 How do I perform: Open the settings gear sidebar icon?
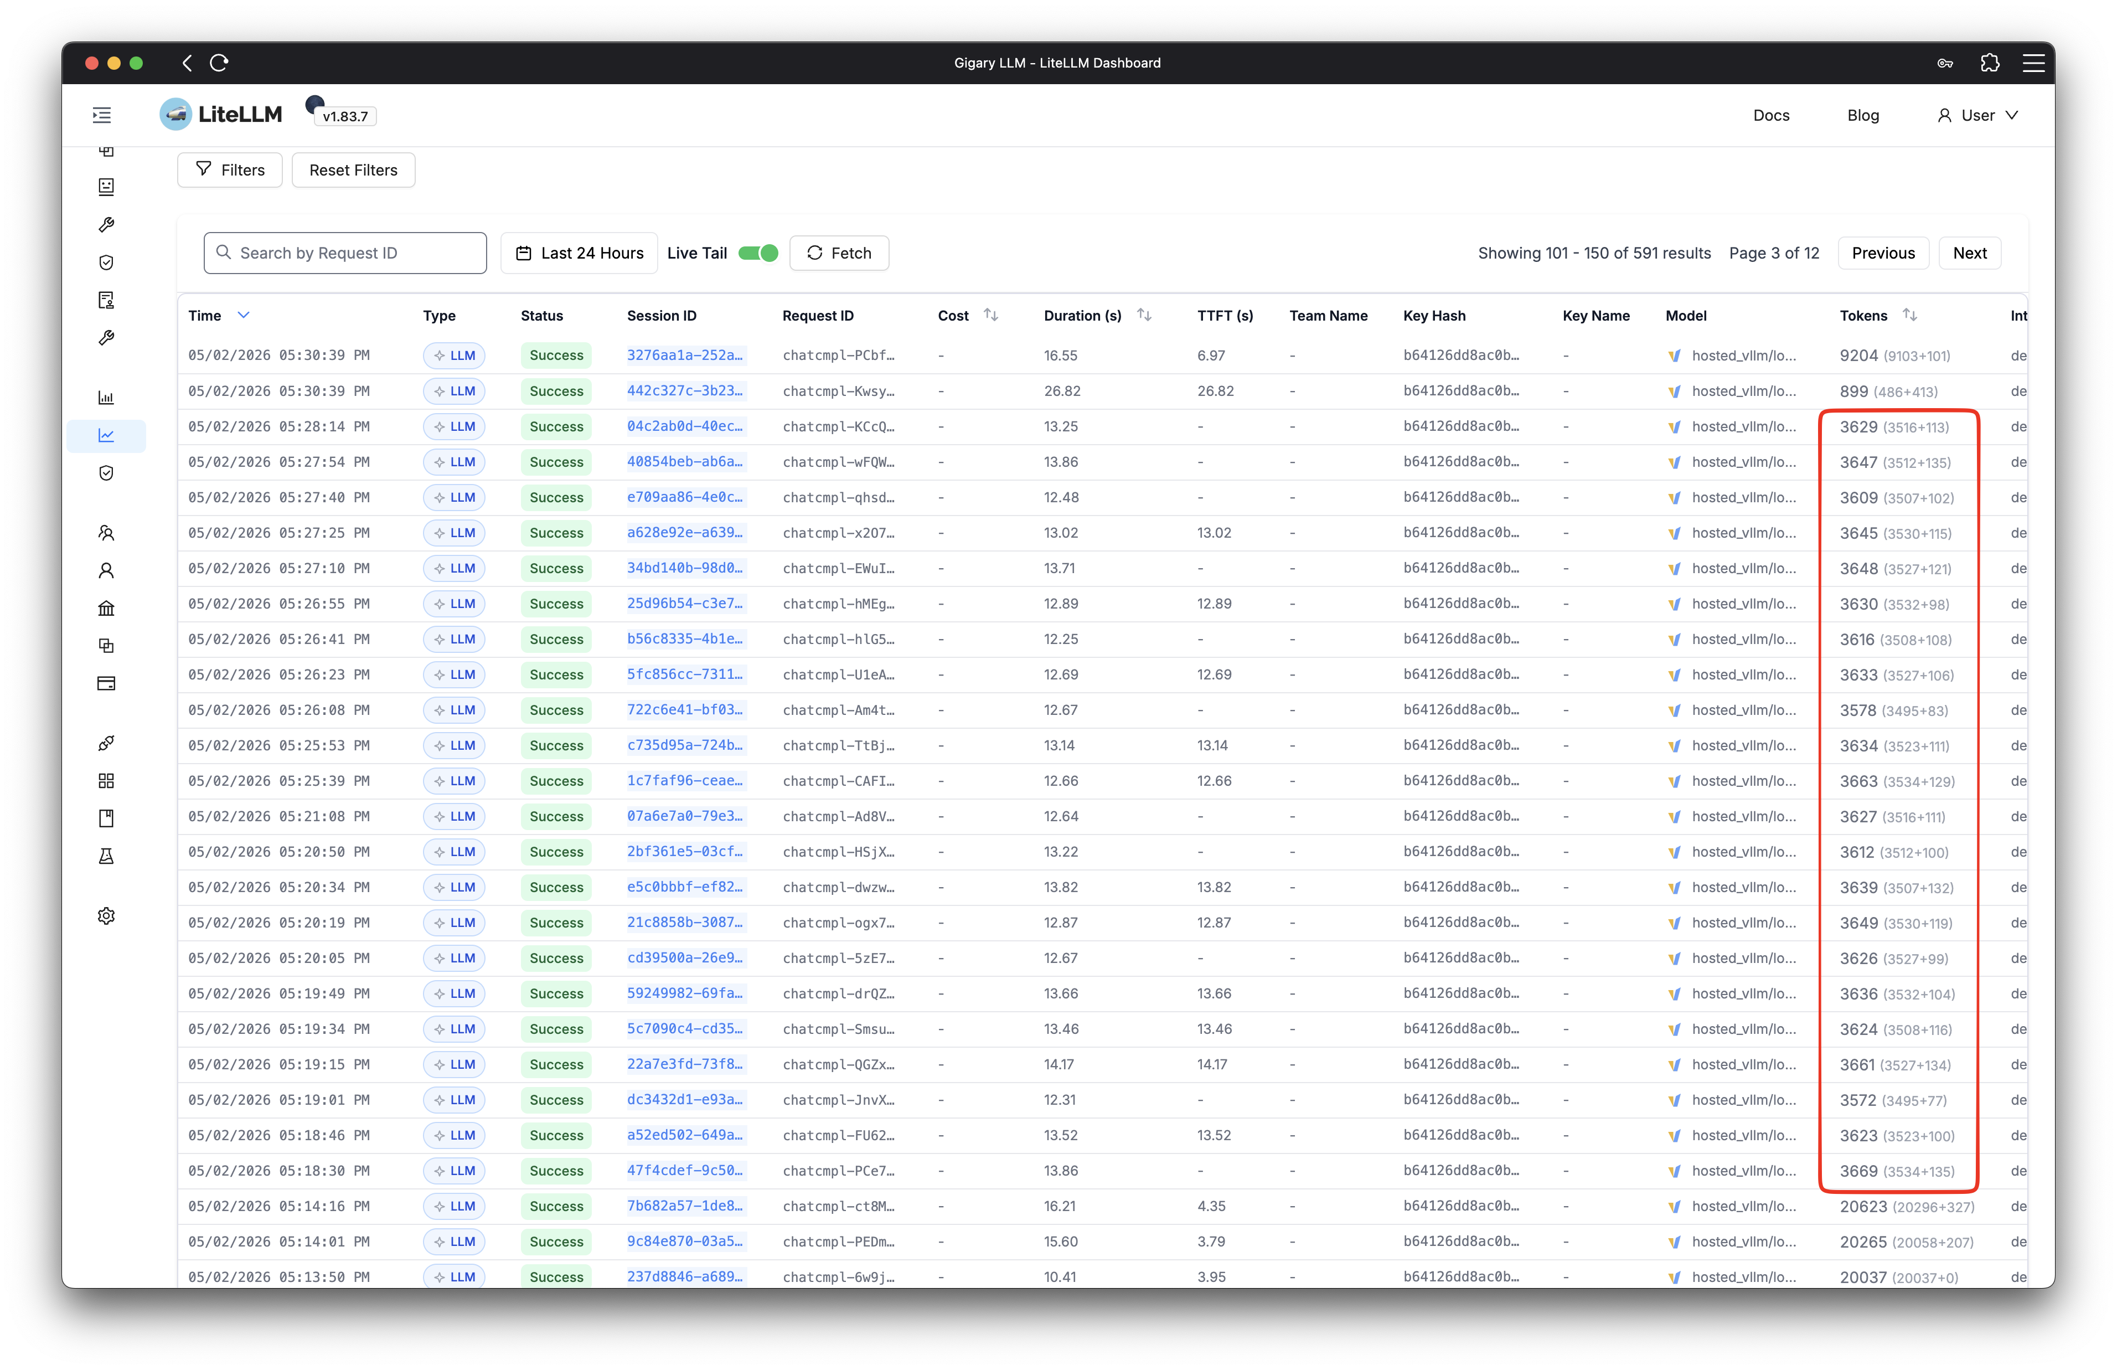[106, 915]
